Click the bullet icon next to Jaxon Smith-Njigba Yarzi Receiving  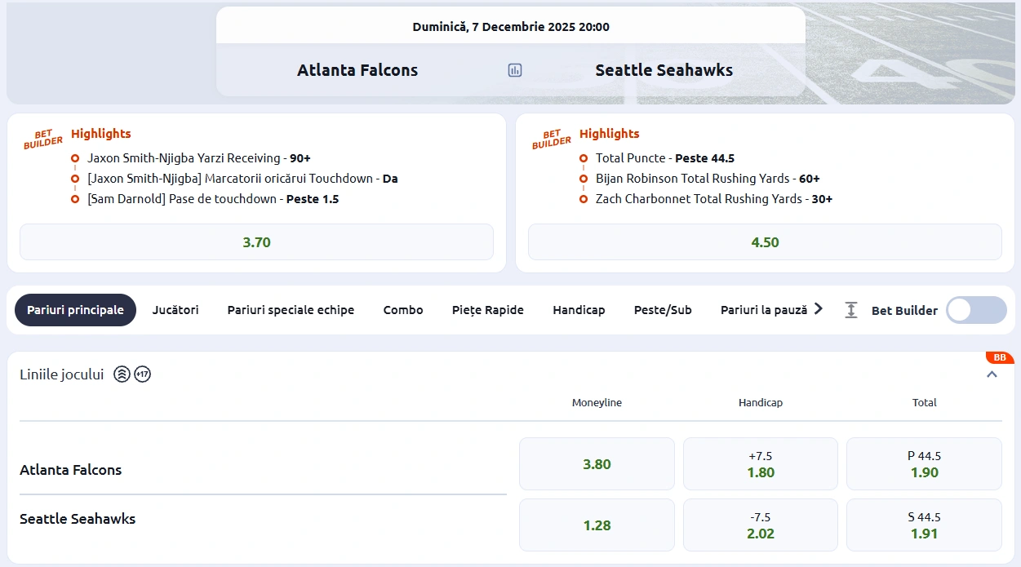75,157
